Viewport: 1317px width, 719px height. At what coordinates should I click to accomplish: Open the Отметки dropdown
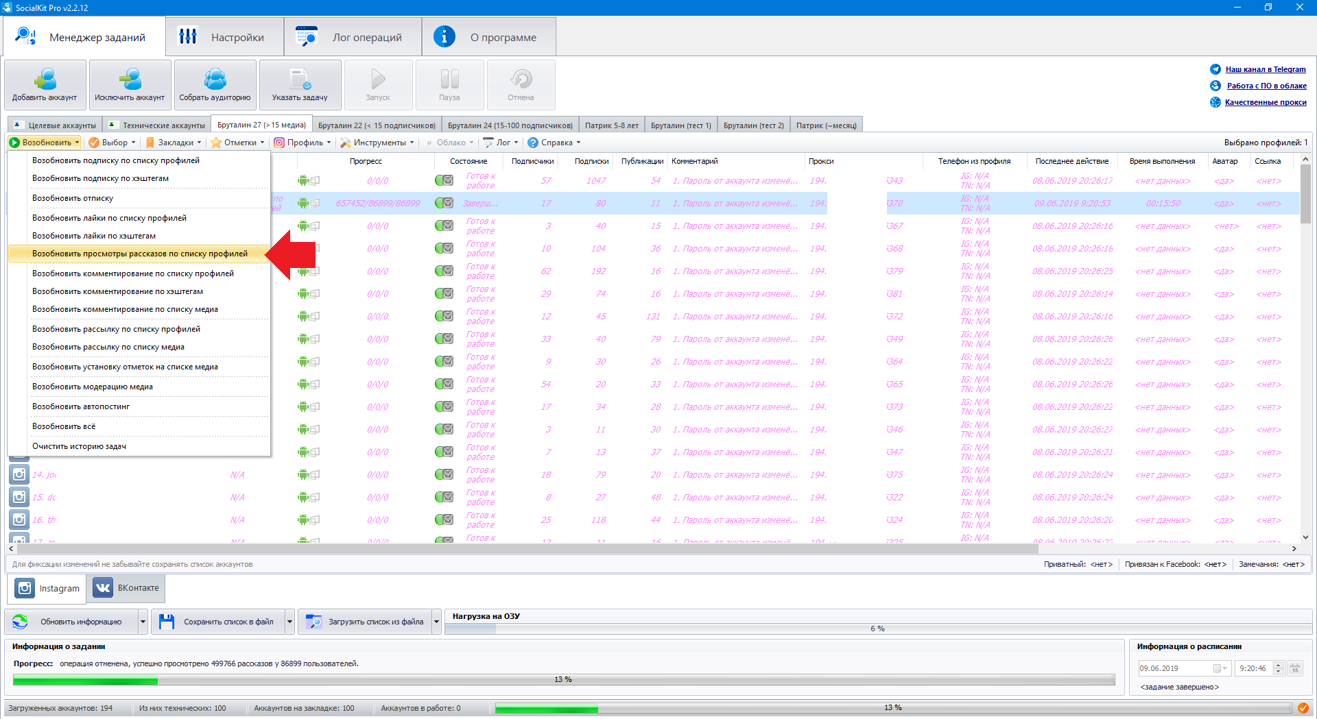coord(237,143)
